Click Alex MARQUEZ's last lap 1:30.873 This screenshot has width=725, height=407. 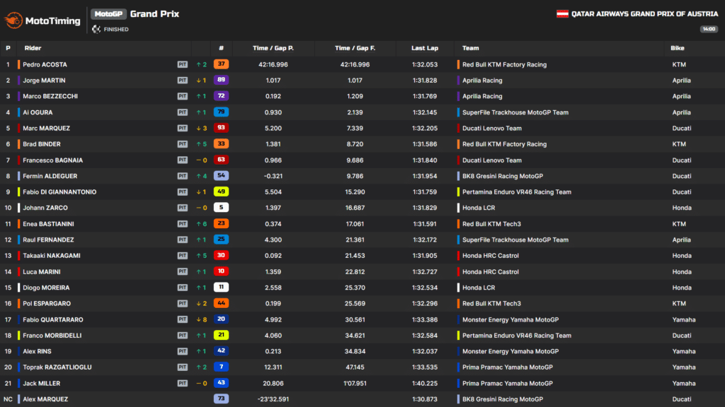click(x=425, y=399)
